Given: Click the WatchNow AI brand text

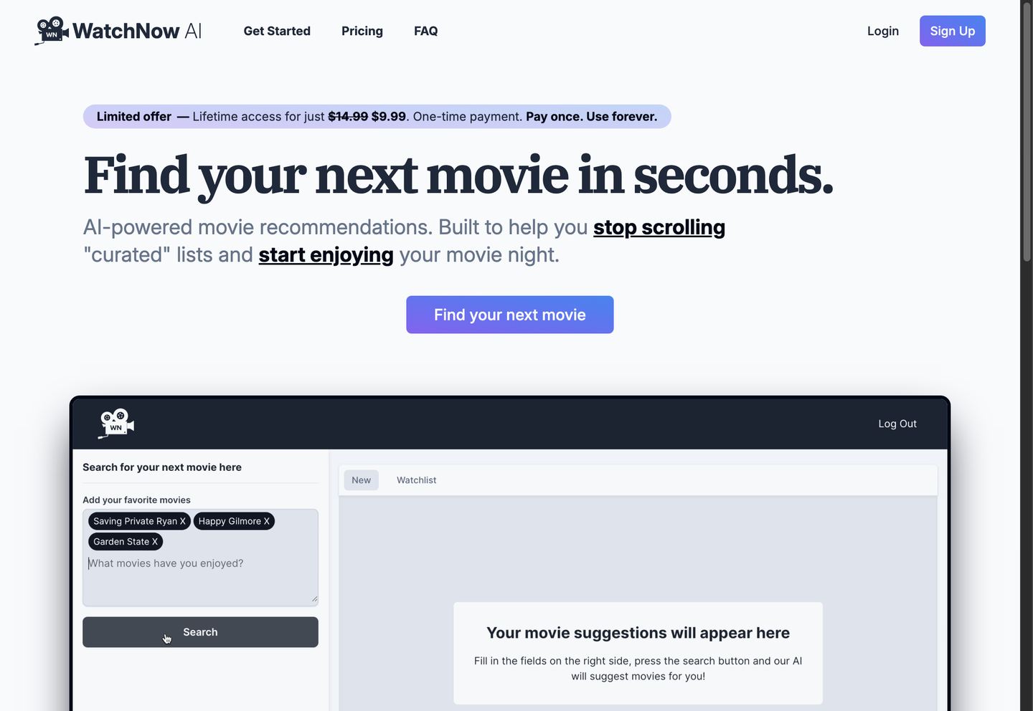Looking at the screenshot, I should [137, 31].
